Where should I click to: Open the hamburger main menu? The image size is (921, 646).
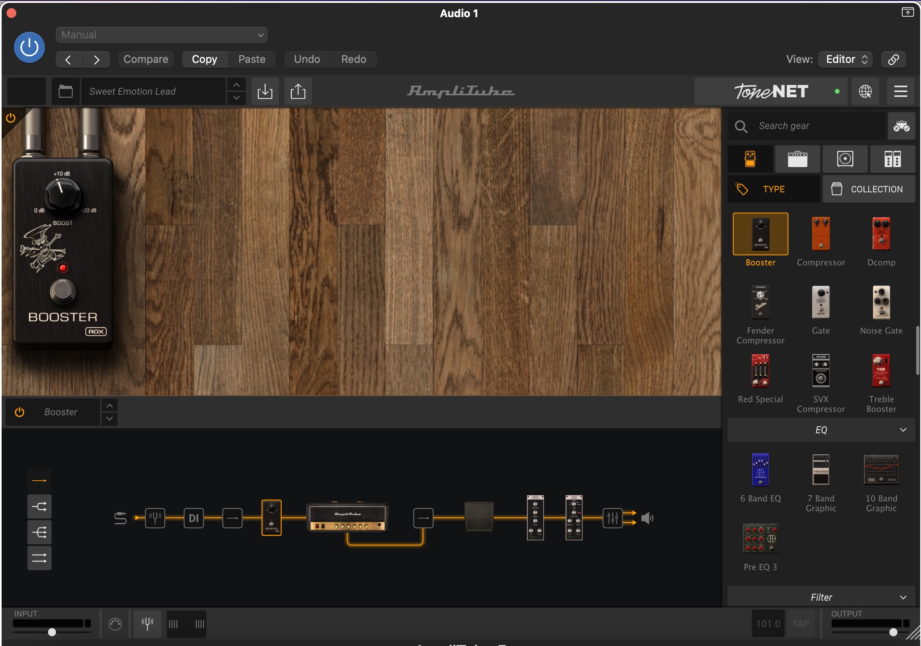click(x=901, y=91)
